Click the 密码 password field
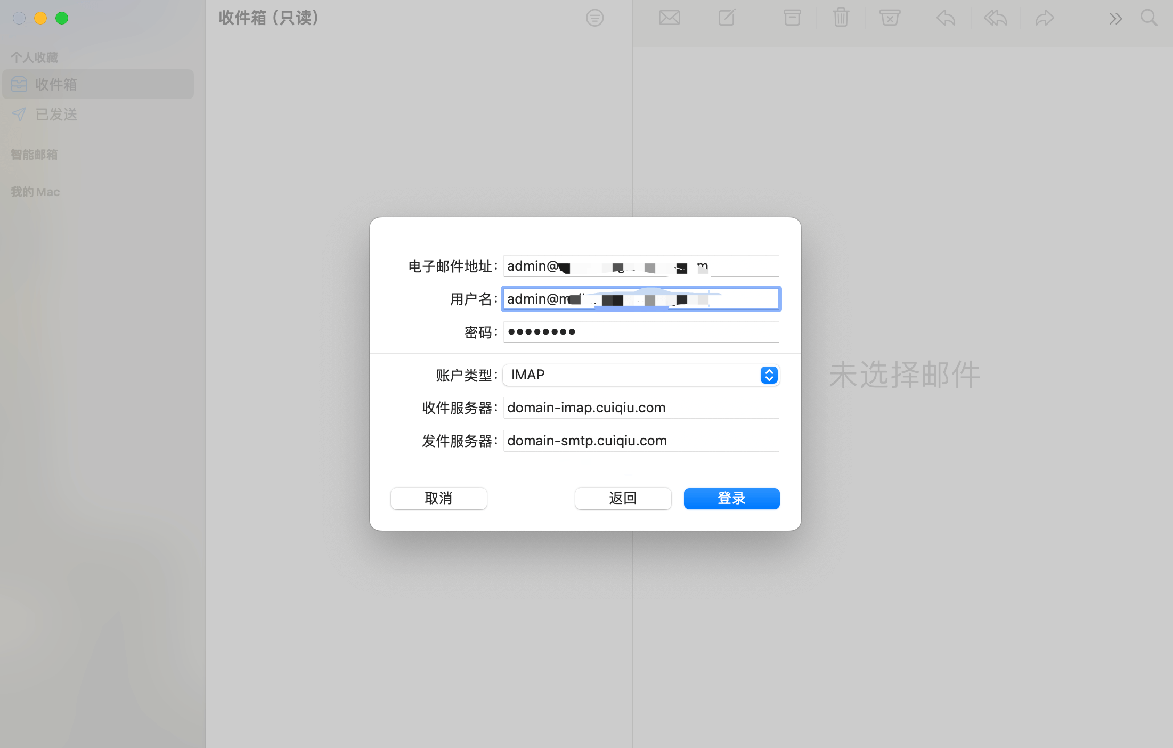This screenshot has width=1173, height=748. [x=641, y=332]
